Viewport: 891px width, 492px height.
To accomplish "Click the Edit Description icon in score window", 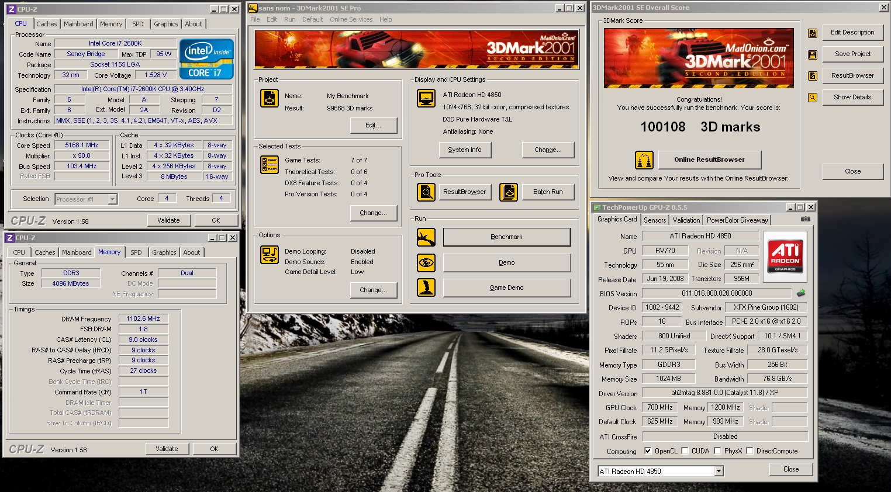I will coord(813,33).
